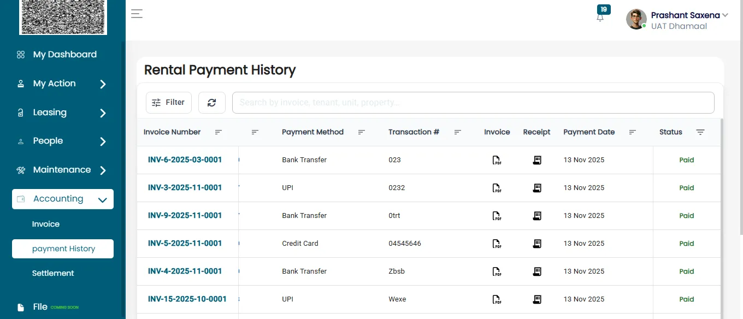Viewport: 743px width, 319px height.
Task: Open receipt for INV-3-2025-11-0001
Action: pos(537,188)
